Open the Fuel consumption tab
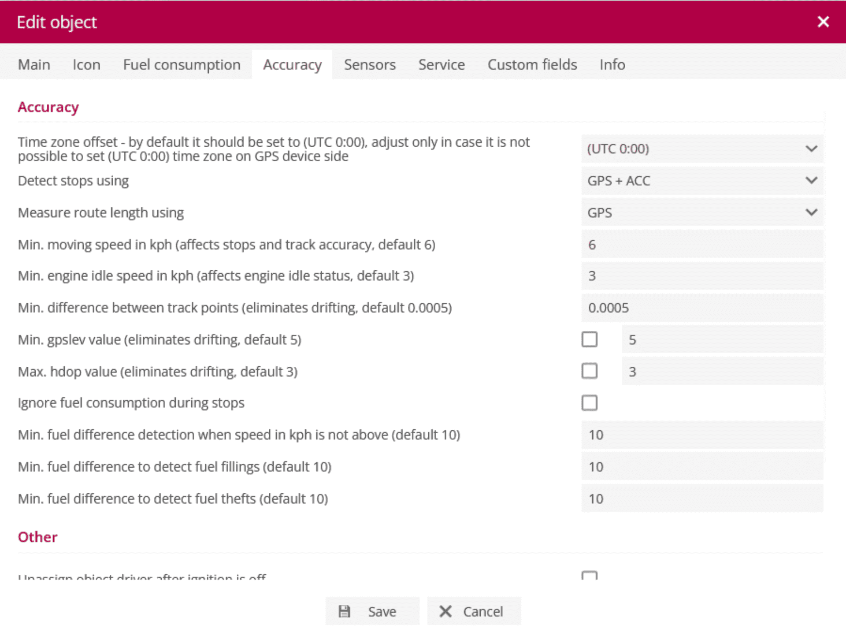The image size is (846, 640). [x=182, y=65]
